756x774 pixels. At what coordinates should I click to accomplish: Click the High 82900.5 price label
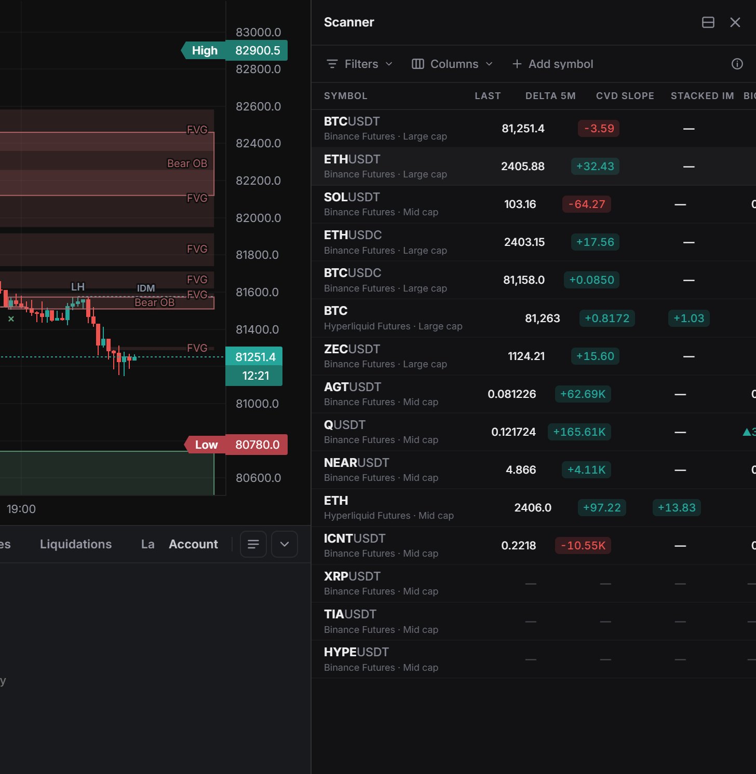pyautogui.click(x=234, y=50)
